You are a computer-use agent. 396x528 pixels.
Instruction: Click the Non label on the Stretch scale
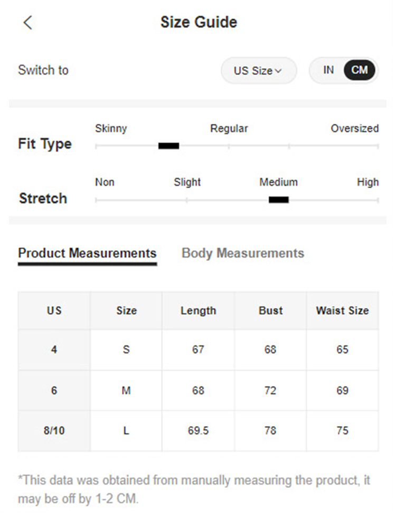(105, 182)
